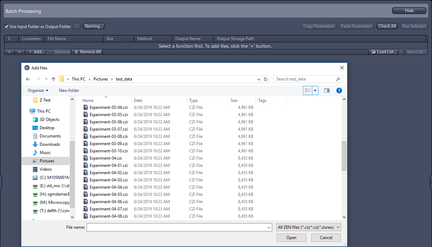Sort files by Size column
The width and height of the screenshot is (432, 247).
(x=242, y=101)
